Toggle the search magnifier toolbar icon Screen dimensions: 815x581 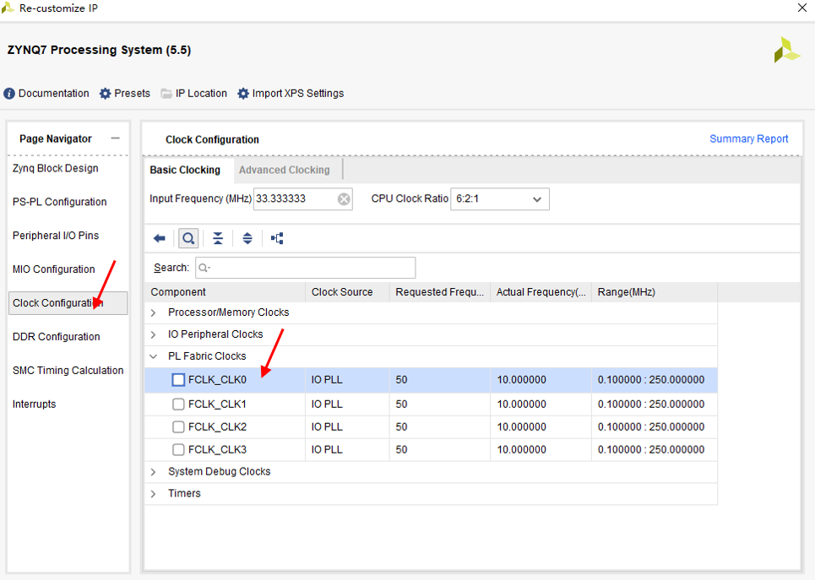(x=188, y=238)
